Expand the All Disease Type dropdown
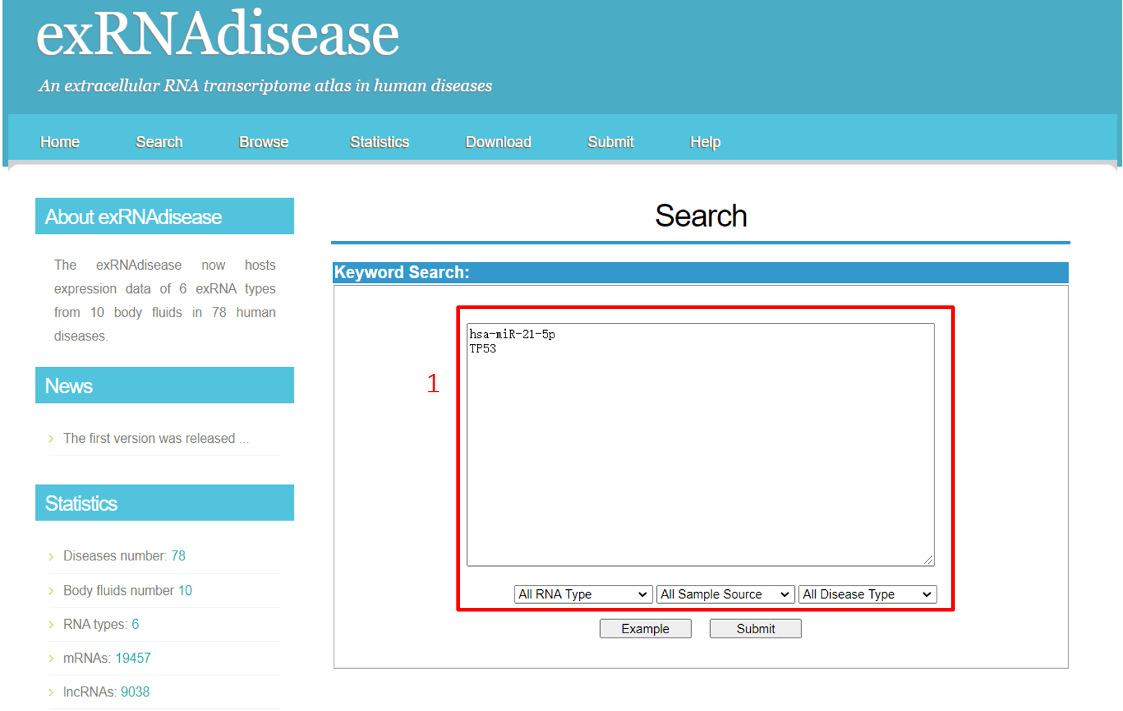This screenshot has width=1123, height=711. tap(867, 594)
